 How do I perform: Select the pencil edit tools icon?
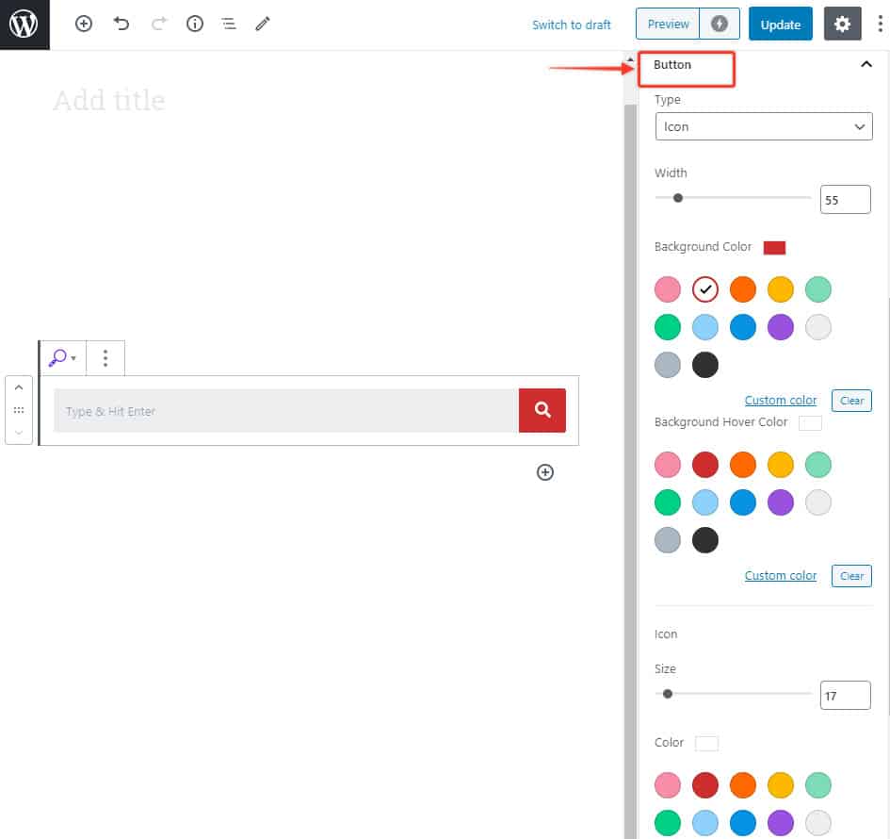tap(263, 25)
